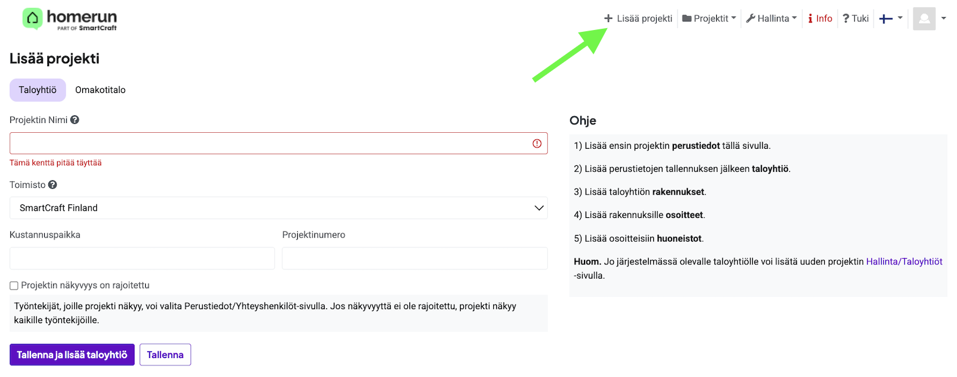Viewport: 957px width, 377px height.
Task: Click help icon beside Toimisto label
Action: click(x=53, y=185)
